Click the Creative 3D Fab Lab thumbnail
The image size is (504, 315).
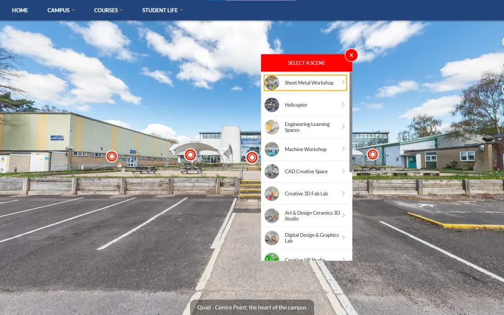click(271, 194)
